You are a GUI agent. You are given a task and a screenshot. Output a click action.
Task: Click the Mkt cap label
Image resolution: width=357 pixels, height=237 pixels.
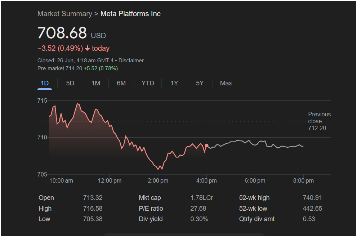pyautogui.click(x=150, y=198)
